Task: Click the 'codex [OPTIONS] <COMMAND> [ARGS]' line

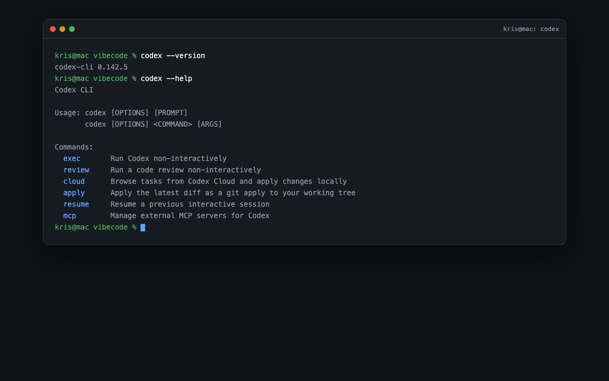Action: pyautogui.click(x=154, y=124)
